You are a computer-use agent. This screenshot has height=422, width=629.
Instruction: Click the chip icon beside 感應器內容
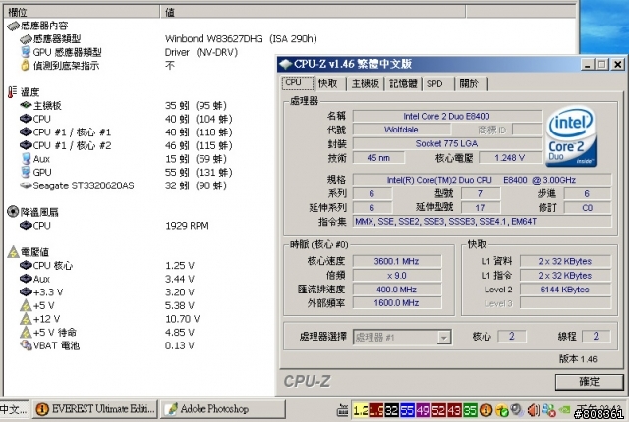point(13,26)
